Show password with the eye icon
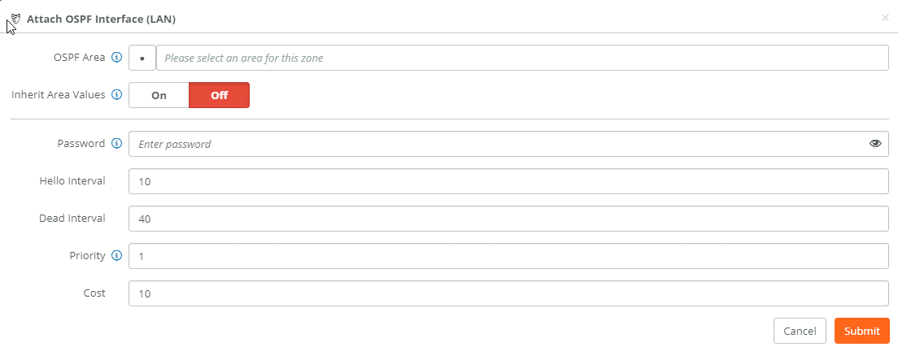Viewport: 898px width, 360px height. tap(875, 144)
